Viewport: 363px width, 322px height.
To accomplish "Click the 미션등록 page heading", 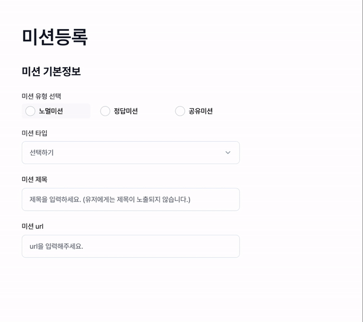I will 54,37.
